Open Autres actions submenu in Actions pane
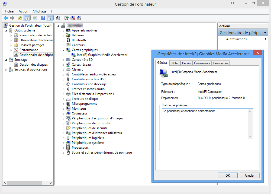The image size is (271, 194). pos(236,39)
